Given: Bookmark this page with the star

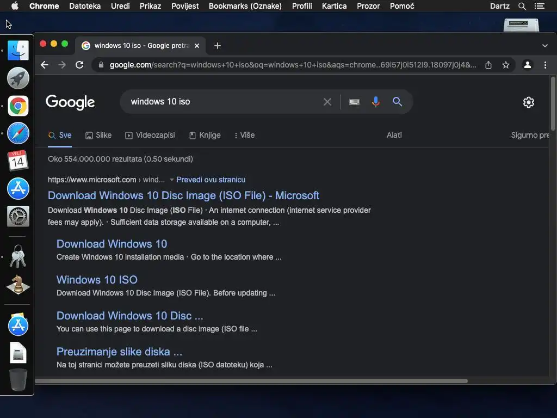Looking at the screenshot, I should tap(506, 65).
